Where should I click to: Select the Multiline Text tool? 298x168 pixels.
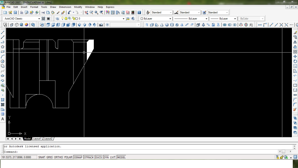tap(3, 119)
